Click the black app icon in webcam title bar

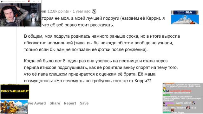pyautogui.click(x=2, y=2)
